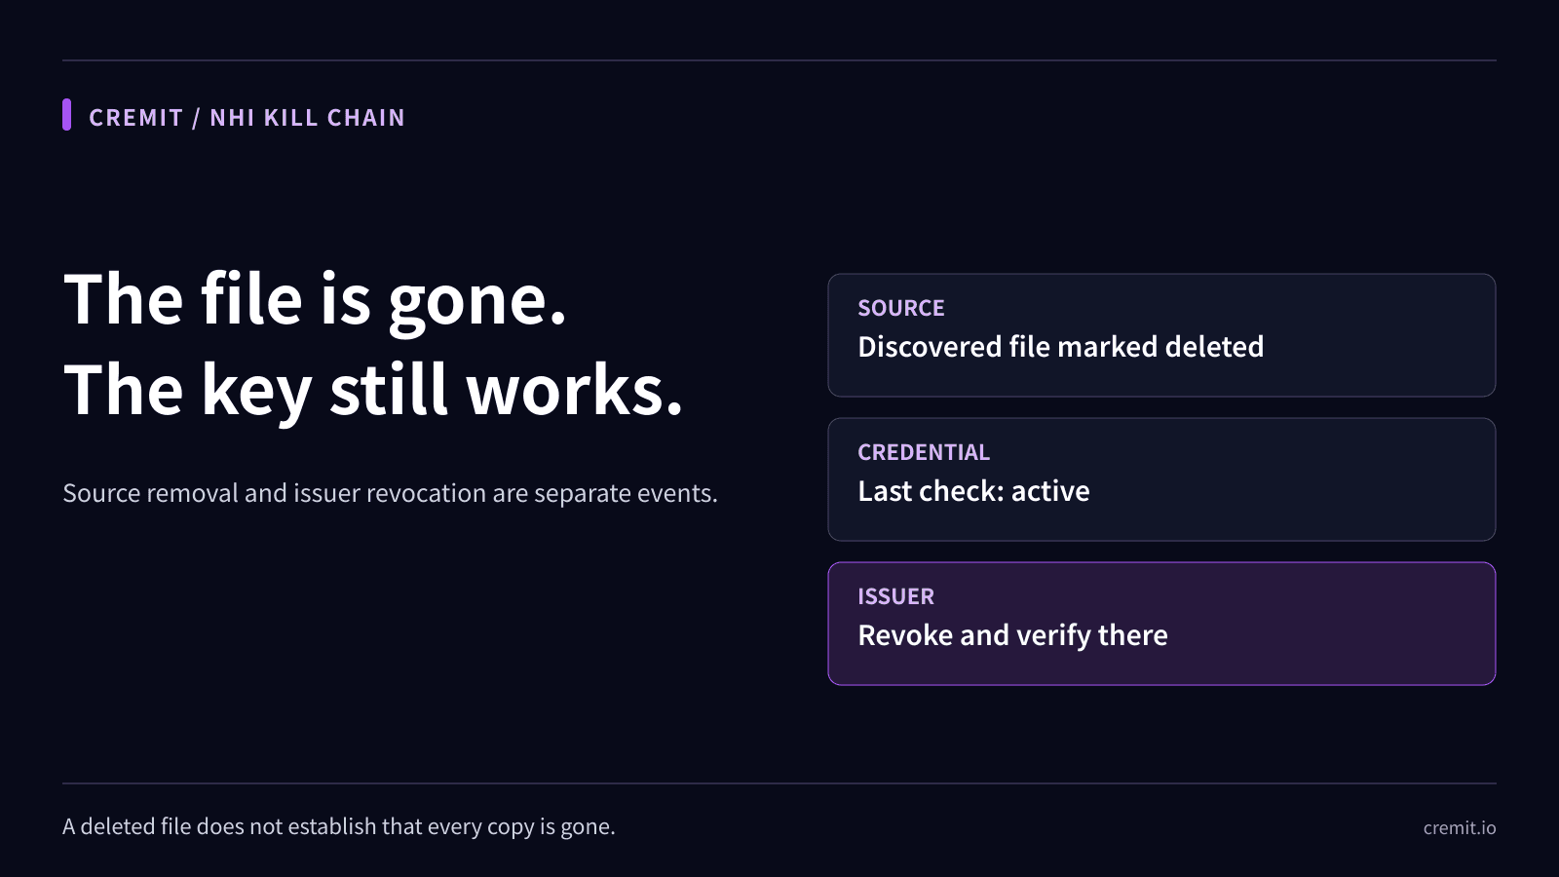Image resolution: width=1559 pixels, height=877 pixels.
Task: Select "Revoke and verify there" text
Action: click(1012, 635)
